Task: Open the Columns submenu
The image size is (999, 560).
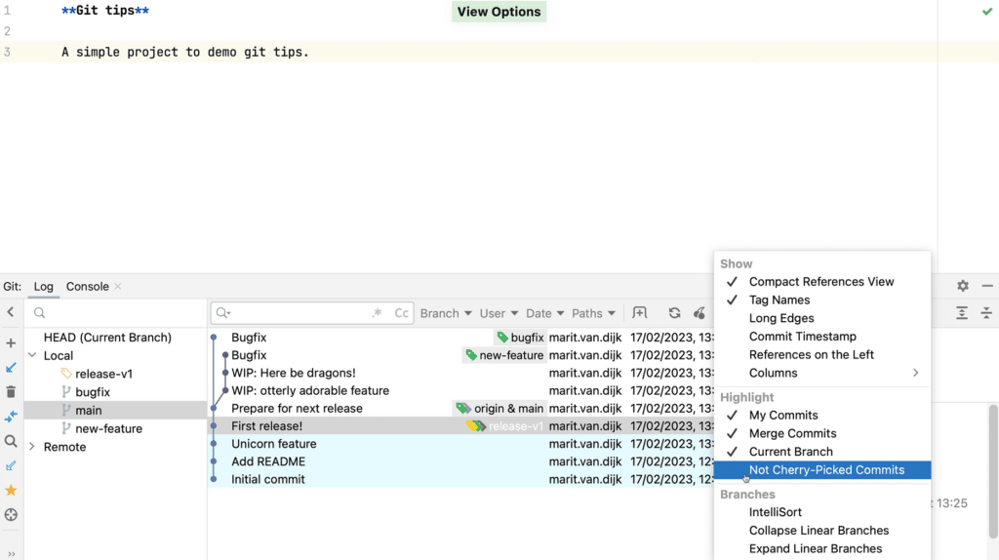Action: [x=821, y=374]
